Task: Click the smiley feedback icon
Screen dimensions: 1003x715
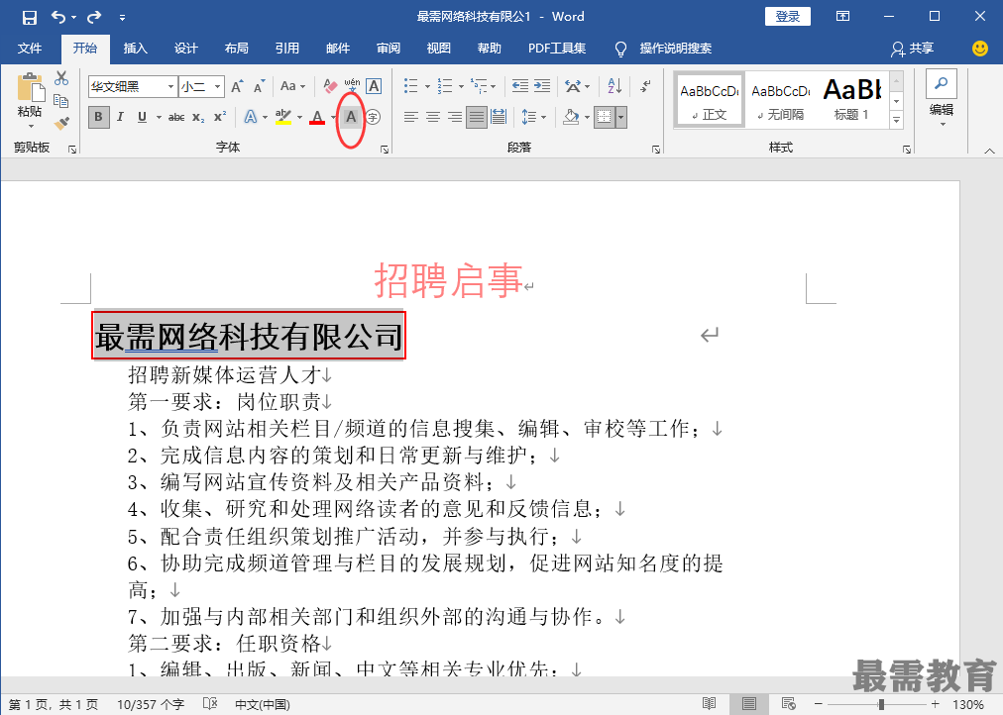Action: pyautogui.click(x=979, y=49)
